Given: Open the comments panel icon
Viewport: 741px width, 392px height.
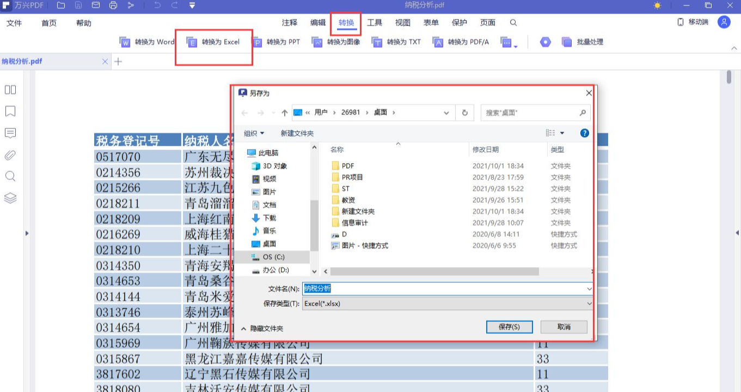Looking at the screenshot, I should coord(10,133).
